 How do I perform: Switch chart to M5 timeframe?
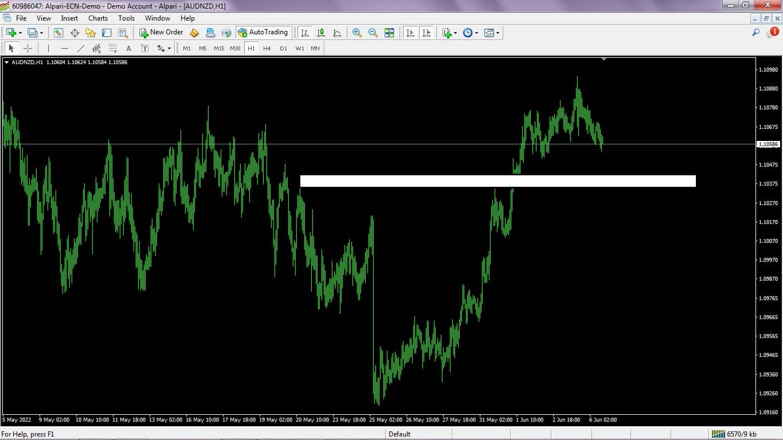203,48
